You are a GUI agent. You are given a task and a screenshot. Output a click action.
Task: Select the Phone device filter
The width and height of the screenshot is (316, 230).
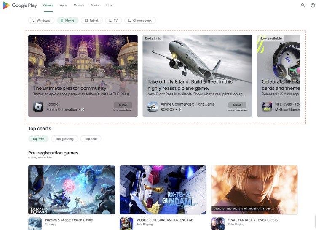(67, 20)
